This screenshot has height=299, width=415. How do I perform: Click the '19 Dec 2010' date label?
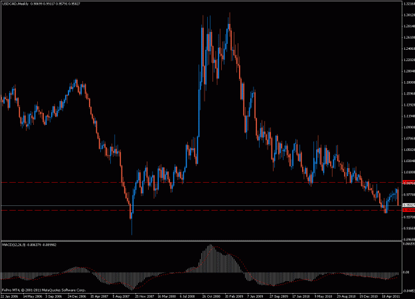[x=369, y=296]
